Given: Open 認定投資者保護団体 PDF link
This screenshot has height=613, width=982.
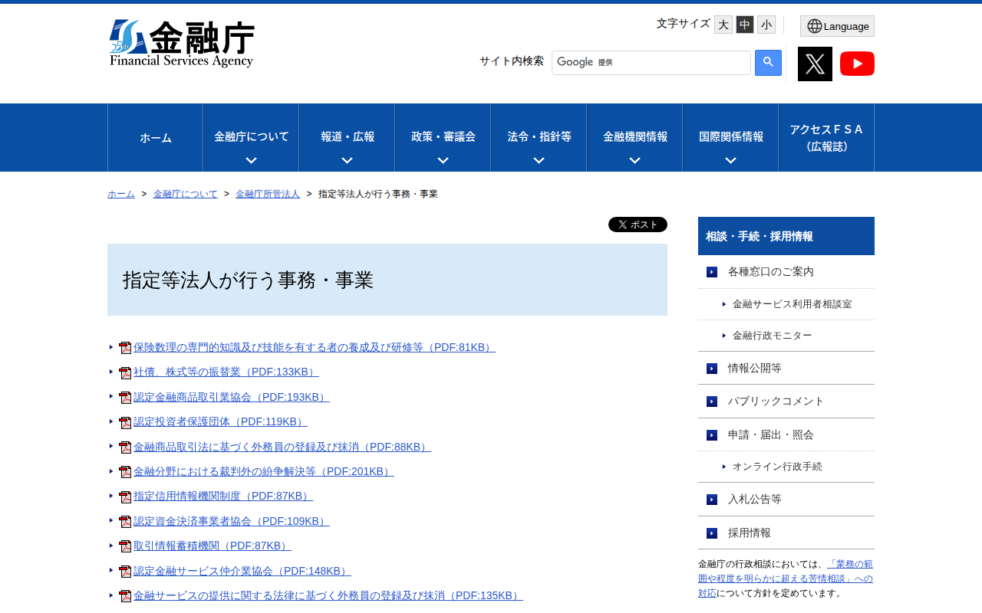Looking at the screenshot, I should 219,421.
